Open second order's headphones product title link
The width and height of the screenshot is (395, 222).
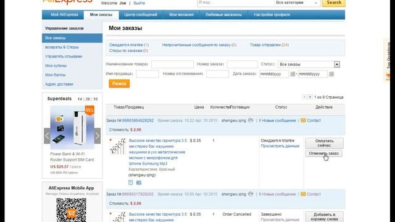(158, 217)
